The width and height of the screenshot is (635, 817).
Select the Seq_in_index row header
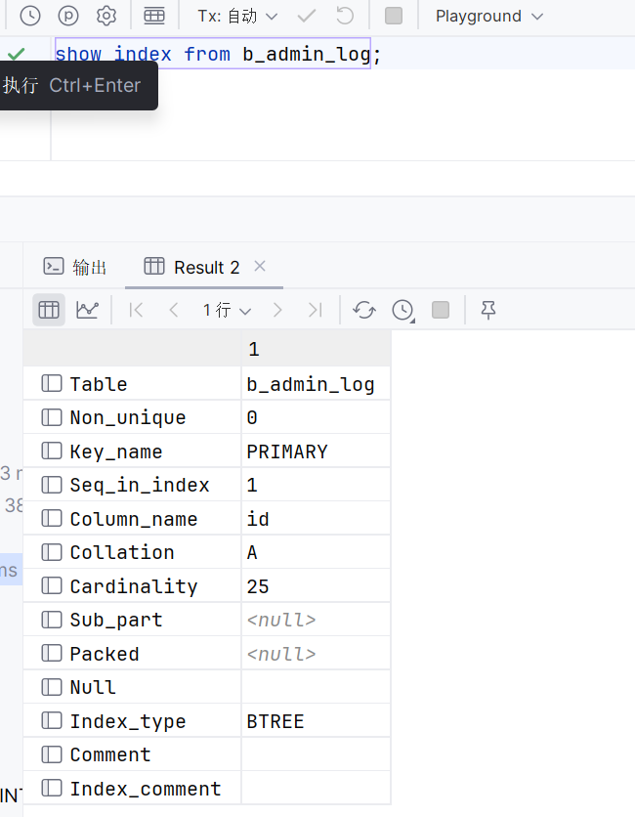pos(132,485)
